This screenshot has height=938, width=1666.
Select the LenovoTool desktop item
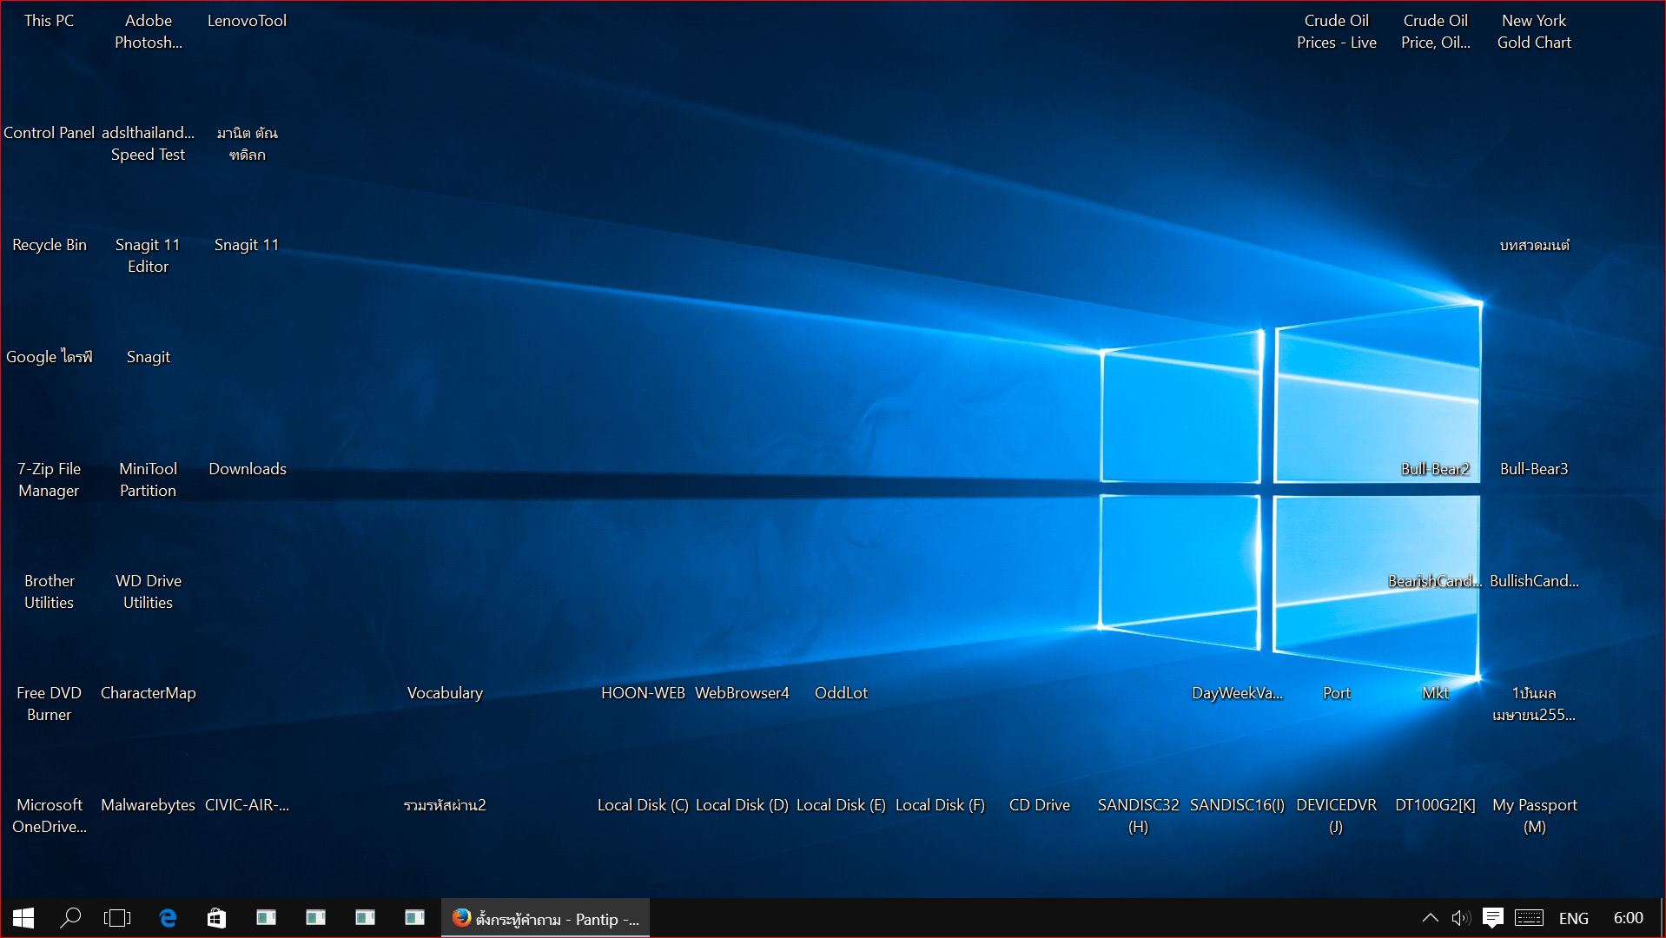point(247,21)
